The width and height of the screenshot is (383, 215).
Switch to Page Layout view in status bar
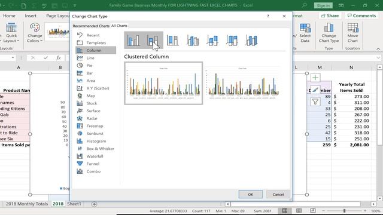pyautogui.click(x=299, y=211)
